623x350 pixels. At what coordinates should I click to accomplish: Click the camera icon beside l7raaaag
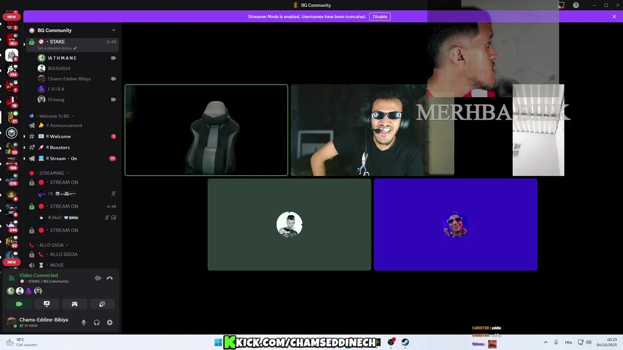113,100
